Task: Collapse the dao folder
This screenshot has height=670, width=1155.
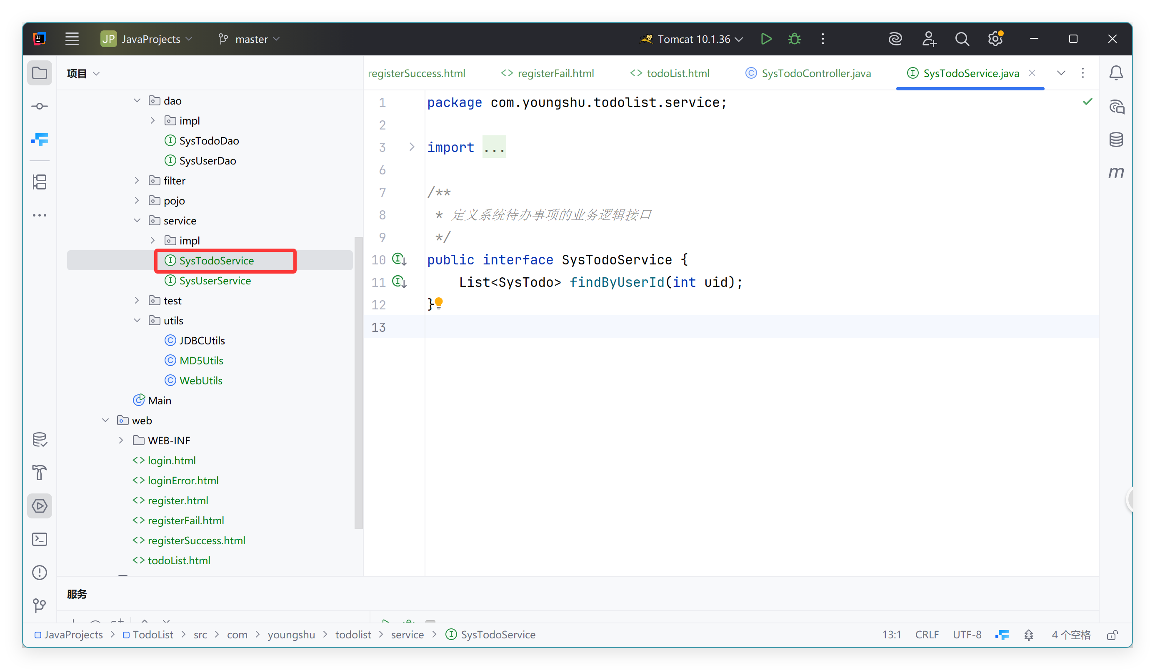Action: (x=137, y=100)
